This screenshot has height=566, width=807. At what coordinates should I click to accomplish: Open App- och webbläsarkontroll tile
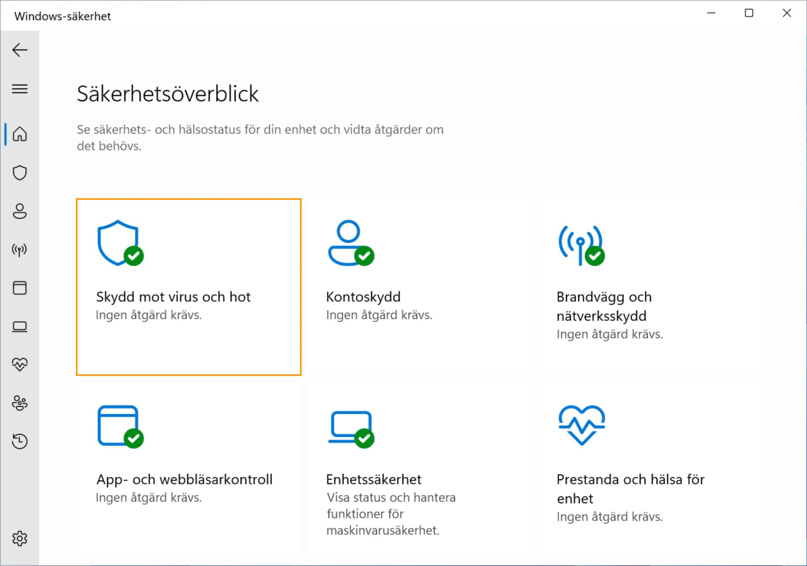(188, 469)
